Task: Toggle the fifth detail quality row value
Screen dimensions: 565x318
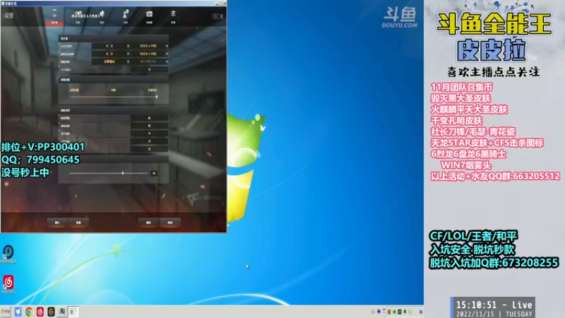Action: tap(150, 149)
